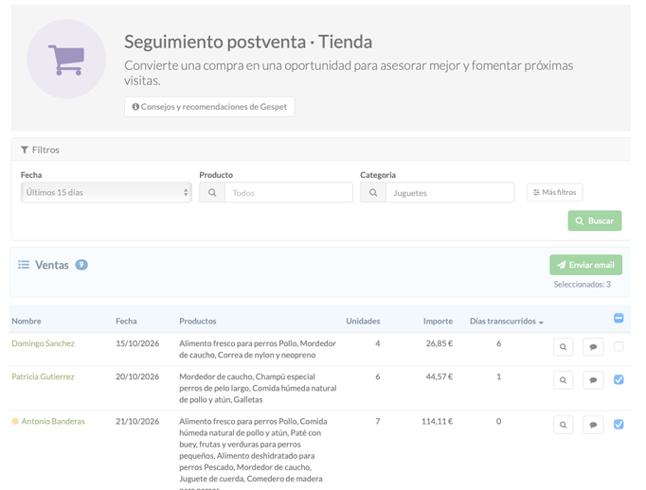Open customer Patricia Gutierrez
Image resolution: width=646 pixels, height=490 pixels.
tap(43, 376)
